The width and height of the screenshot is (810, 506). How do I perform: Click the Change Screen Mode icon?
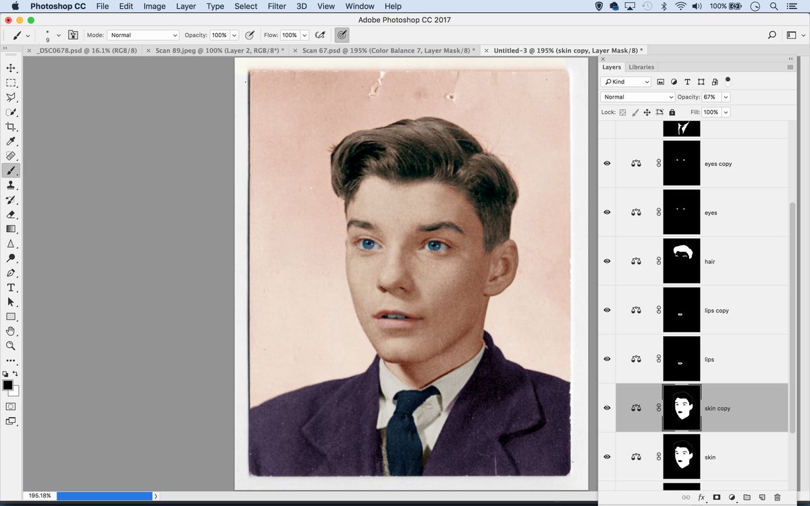point(11,421)
